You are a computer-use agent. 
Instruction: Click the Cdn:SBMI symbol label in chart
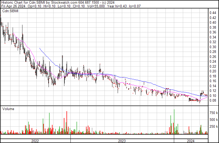point(10,11)
